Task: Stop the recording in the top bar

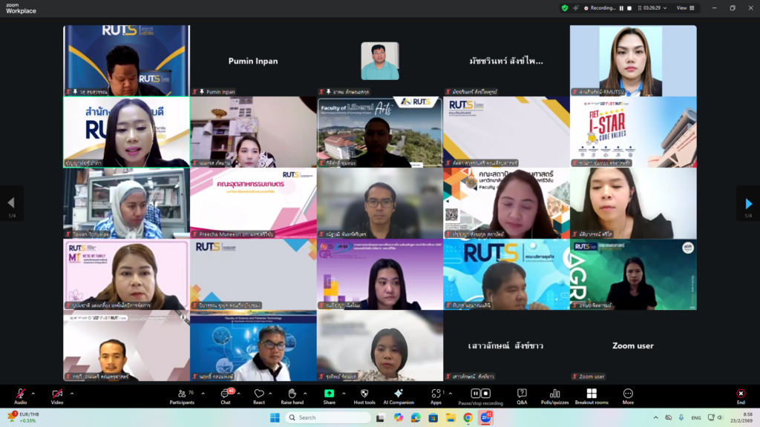Action: [x=629, y=8]
